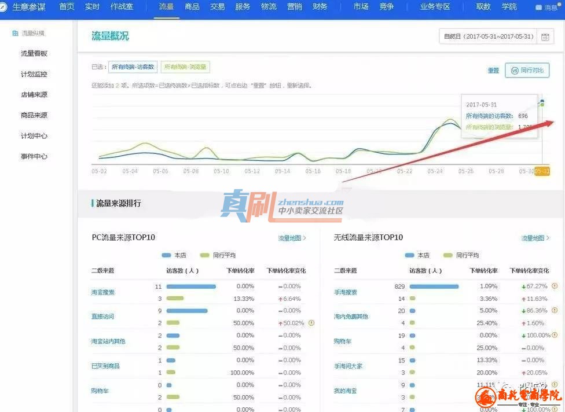Click info icon beside 淘内免费其他 86.36% change
The width and height of the screenshot is (565, 412).
[555, 310]
